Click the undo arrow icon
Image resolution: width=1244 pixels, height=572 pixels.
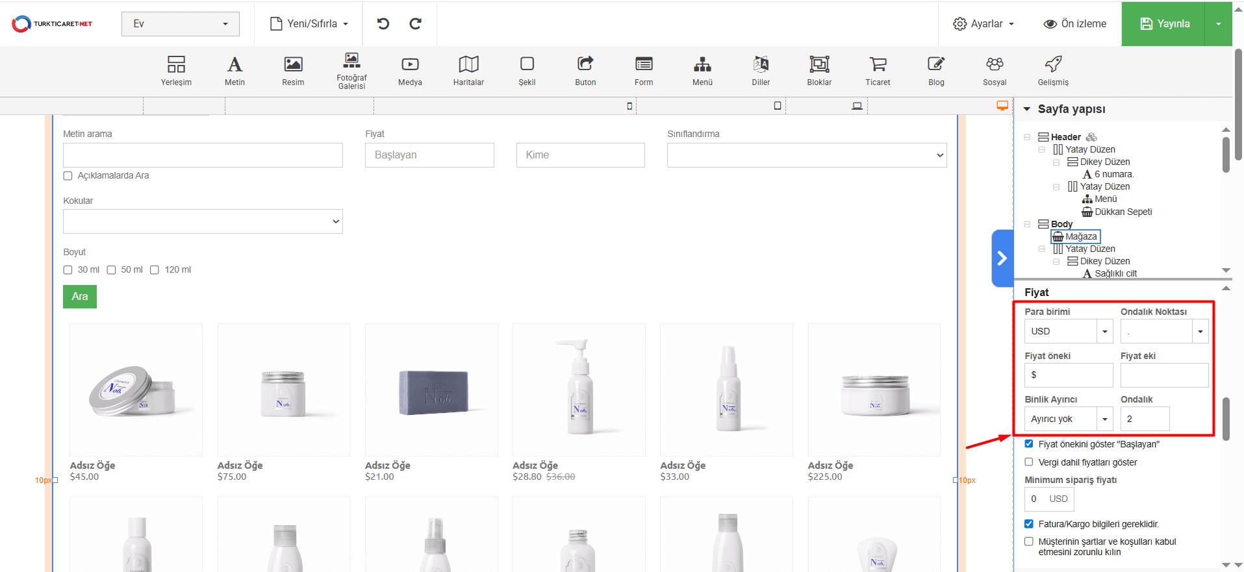pyautogui.click(x=383, y=24)
